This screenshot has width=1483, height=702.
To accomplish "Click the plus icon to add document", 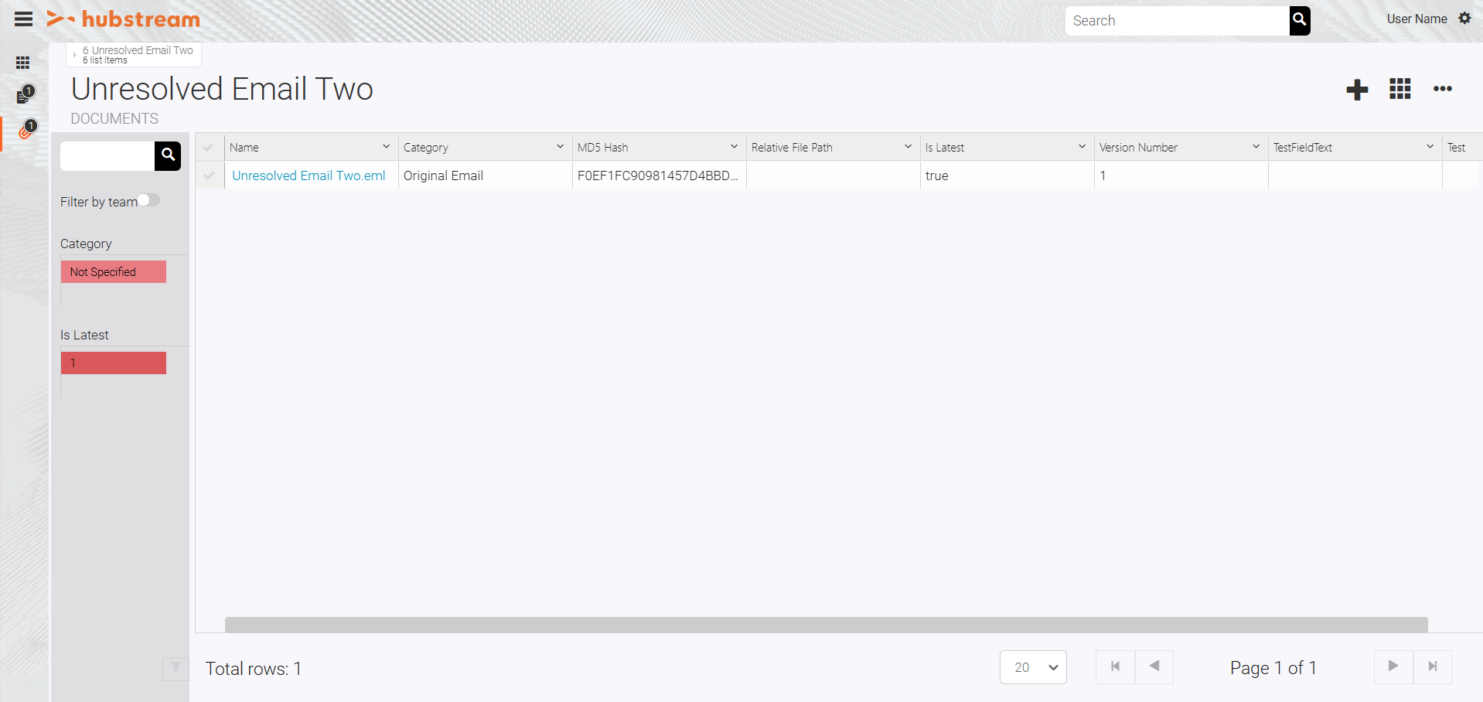I will point(1357,90).
